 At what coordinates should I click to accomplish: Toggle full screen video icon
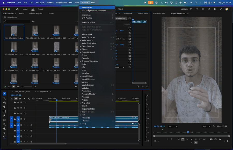(x=221, y=9)
